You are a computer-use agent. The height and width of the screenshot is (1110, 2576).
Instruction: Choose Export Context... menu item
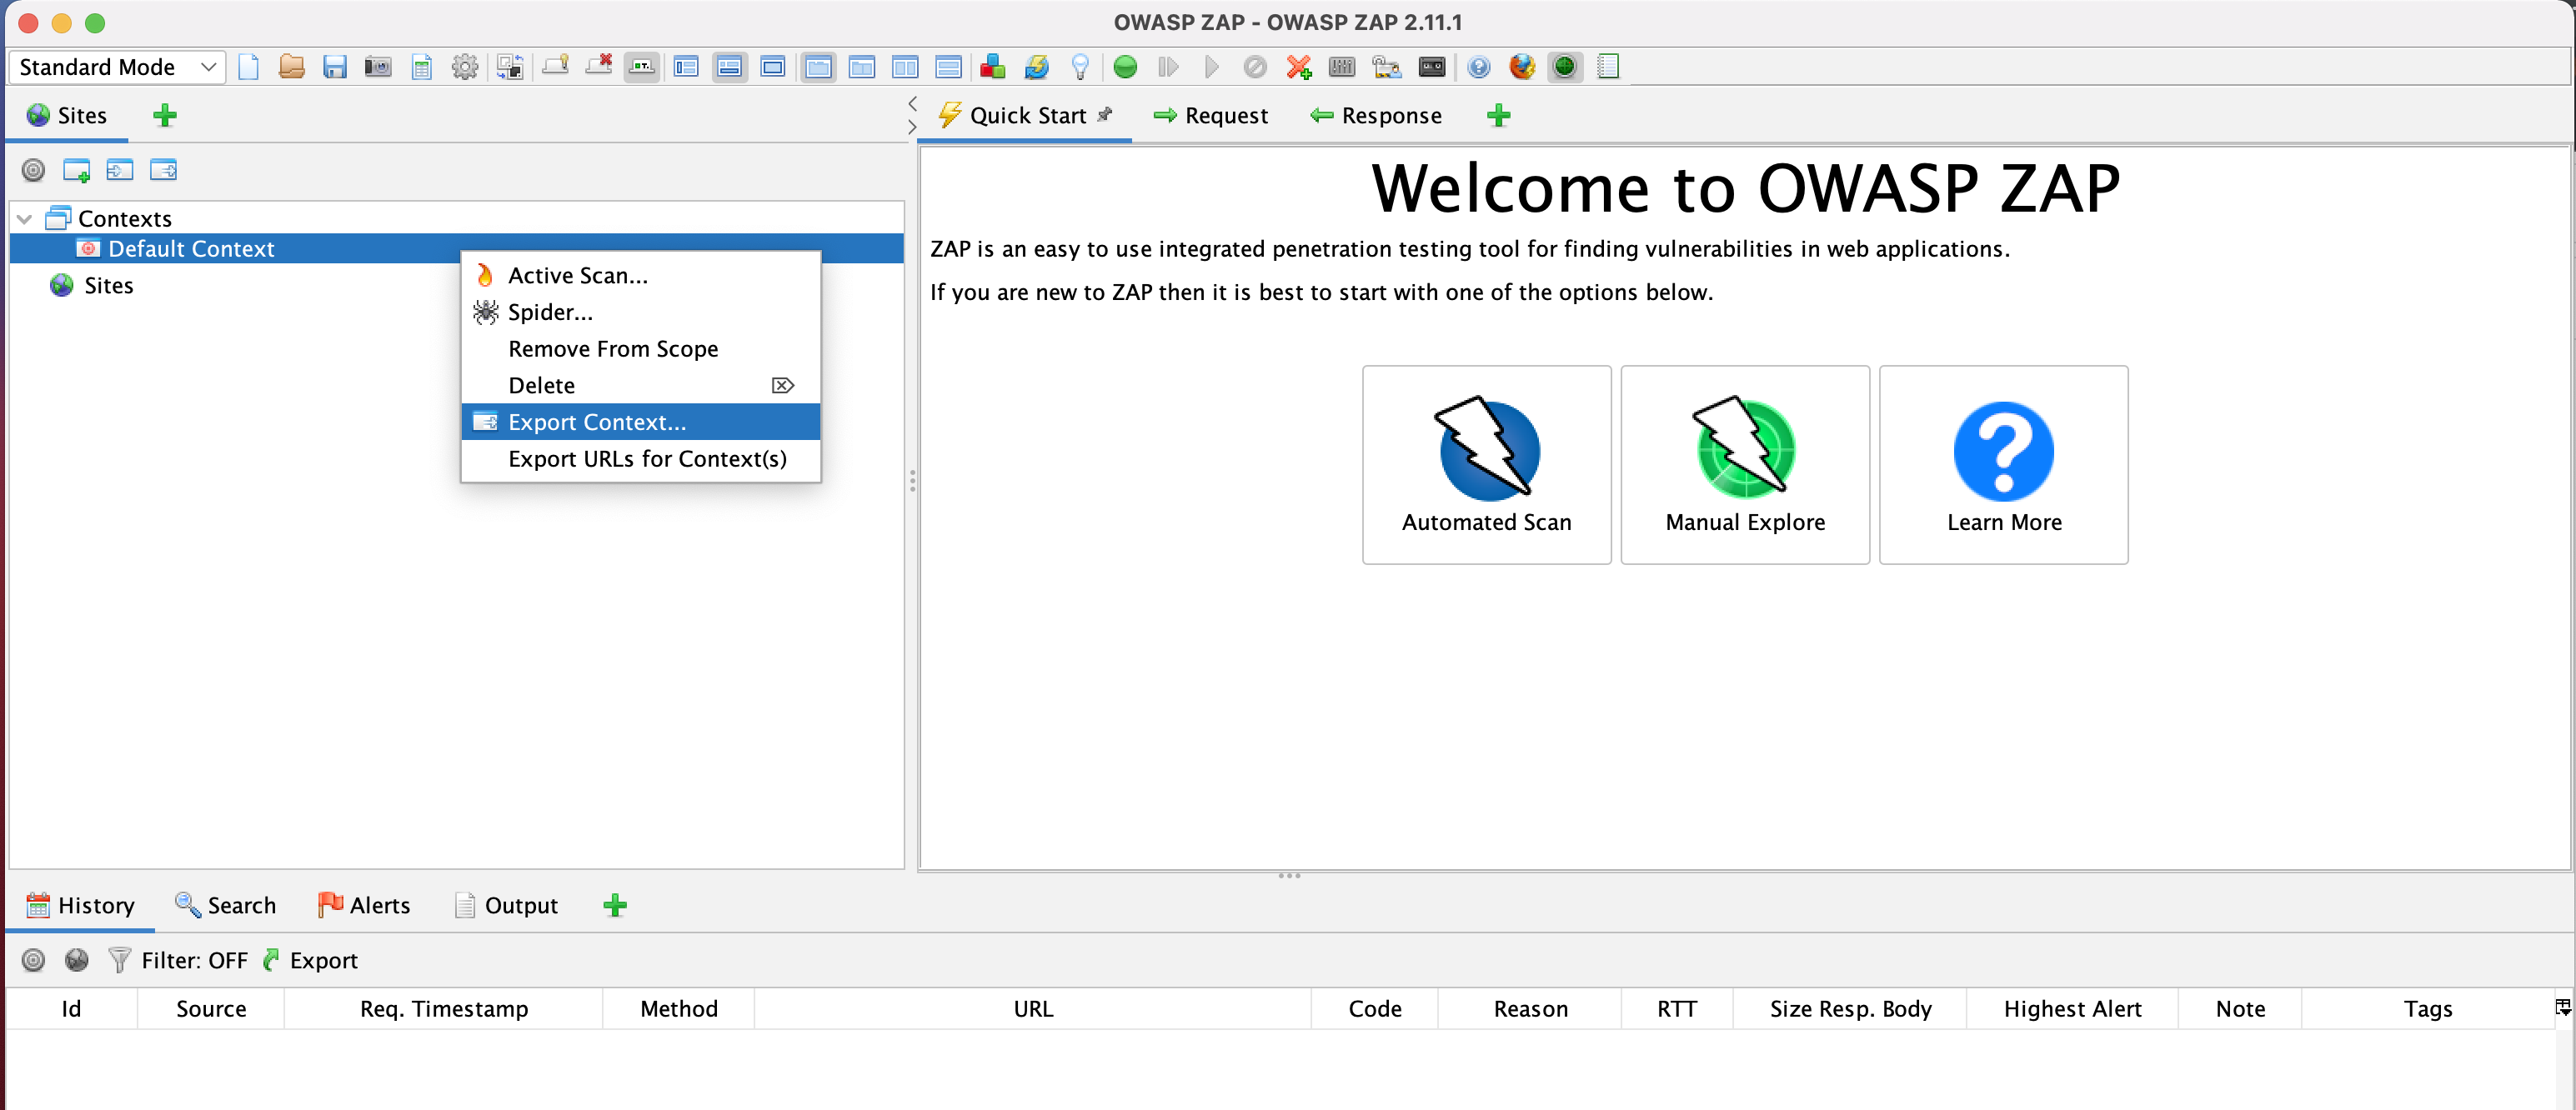[x=640, y=422]
